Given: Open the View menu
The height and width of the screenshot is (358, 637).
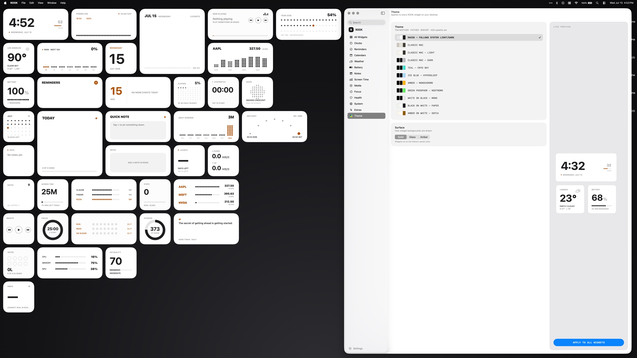Looking at the screenshot, I should coord(40,3).
